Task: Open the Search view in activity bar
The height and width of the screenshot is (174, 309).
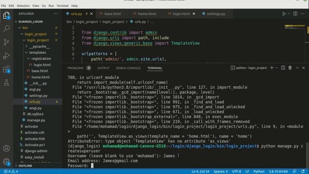Action: coord(6,29)
